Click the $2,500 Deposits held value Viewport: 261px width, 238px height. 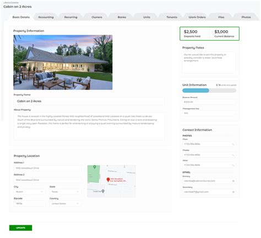click(191, 31)
